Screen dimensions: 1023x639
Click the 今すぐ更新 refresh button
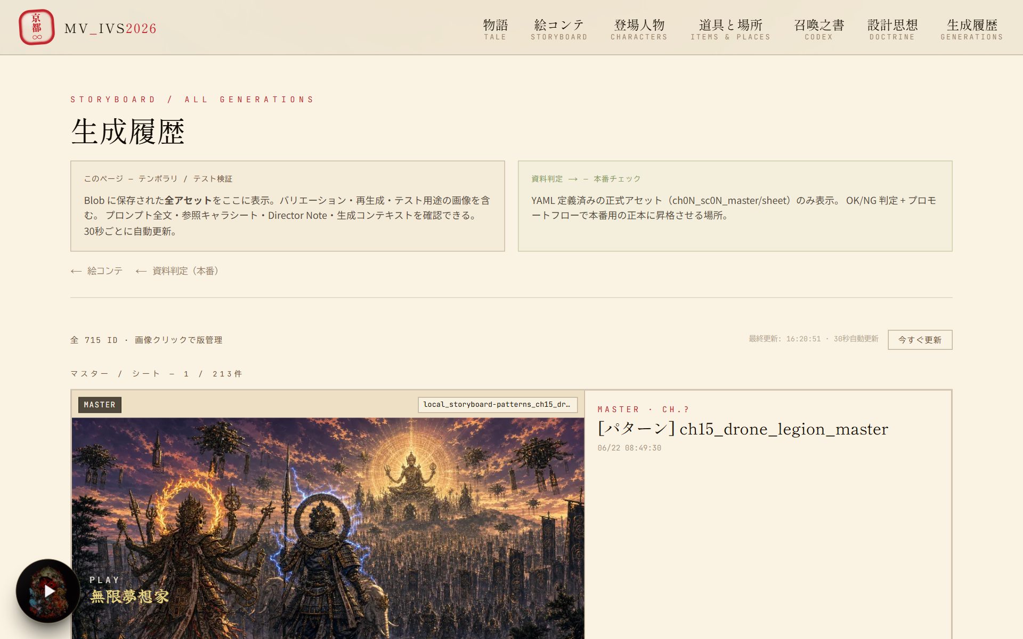[x=920, y=340]
